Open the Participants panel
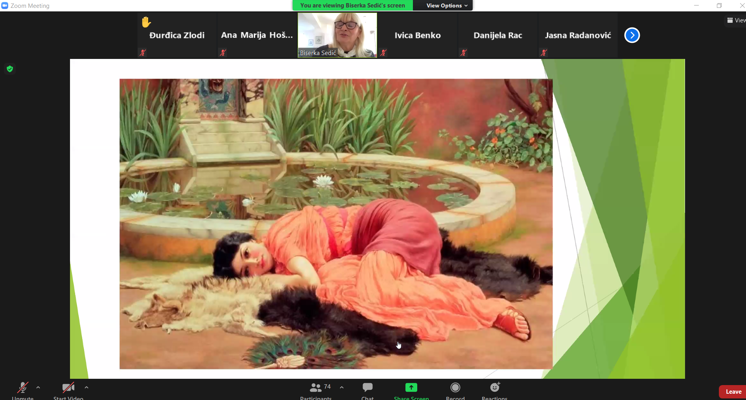Image resolution: width=746 pixels, height=400 pixels. point(316,391)
